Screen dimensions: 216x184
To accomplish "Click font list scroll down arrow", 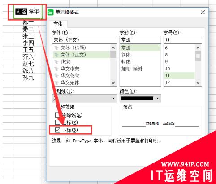I will pos(113,83).
